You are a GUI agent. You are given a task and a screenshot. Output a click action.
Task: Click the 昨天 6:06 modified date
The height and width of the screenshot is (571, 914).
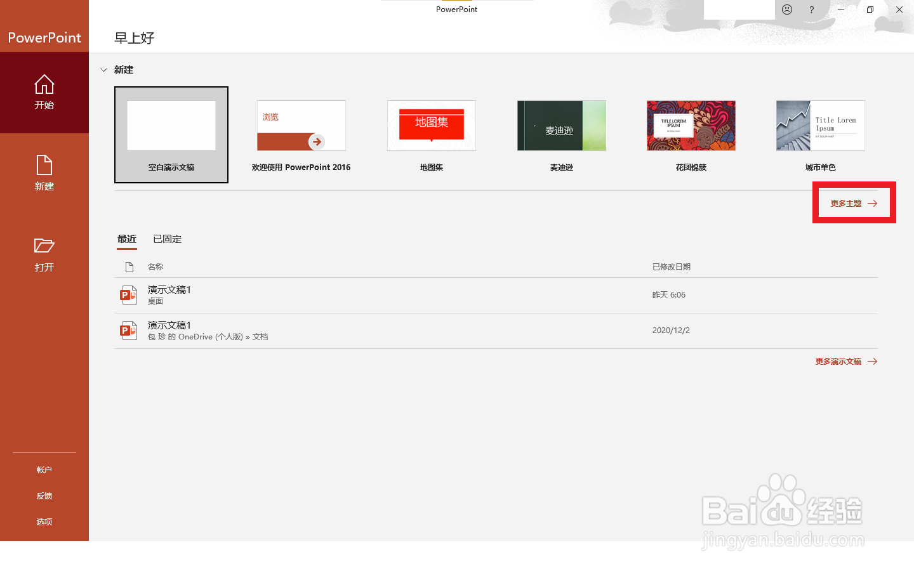coord(669,295)
